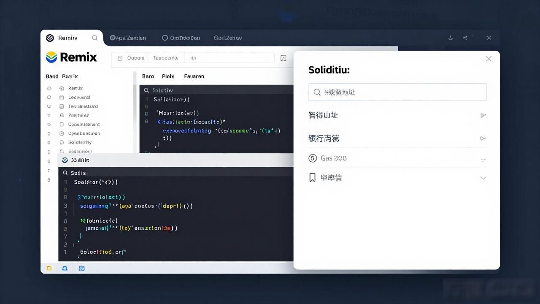Click the app logo in the Remirv tab

pyautogui.click(x=50, y=38)
